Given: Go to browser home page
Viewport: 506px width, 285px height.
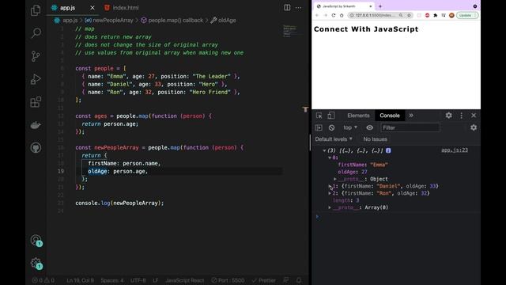Looking at the screenshot, I should click(342, 15).
